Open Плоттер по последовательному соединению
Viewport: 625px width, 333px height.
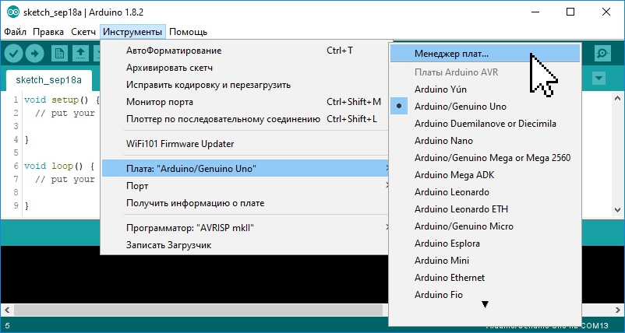tap(245, 119)
